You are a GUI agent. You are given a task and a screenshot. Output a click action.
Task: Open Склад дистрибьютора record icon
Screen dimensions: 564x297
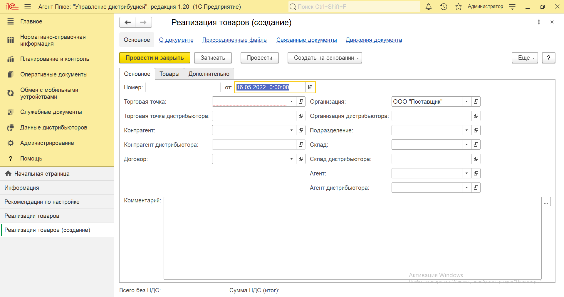476,159
